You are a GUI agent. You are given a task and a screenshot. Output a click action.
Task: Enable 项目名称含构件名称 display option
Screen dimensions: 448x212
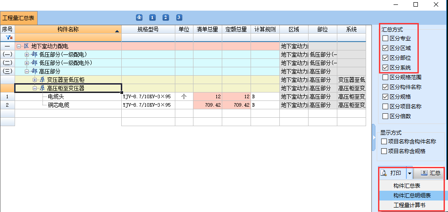click(384, 142)
